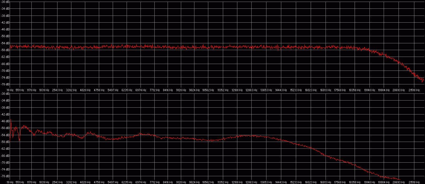
Task: Click the -50 dB label of lower graph
Action: (5, 128)
